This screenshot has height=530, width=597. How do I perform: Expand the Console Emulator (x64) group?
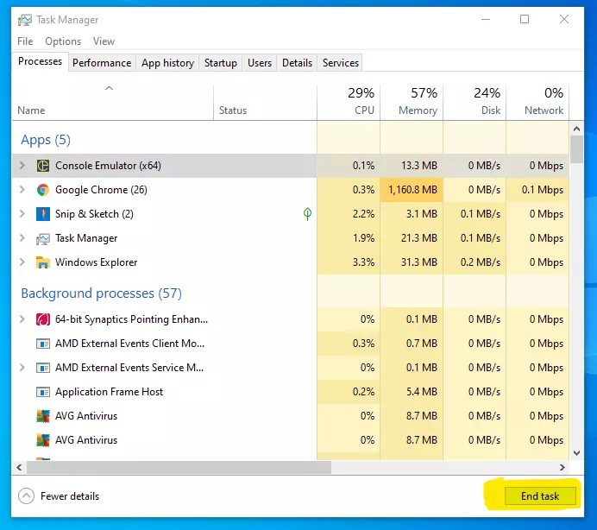tap(22, 166)
